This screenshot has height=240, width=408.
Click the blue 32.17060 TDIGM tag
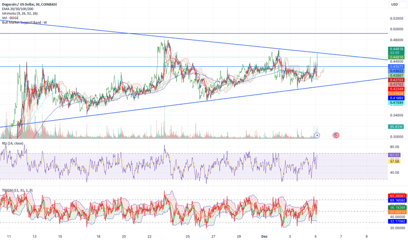(397, 221)
